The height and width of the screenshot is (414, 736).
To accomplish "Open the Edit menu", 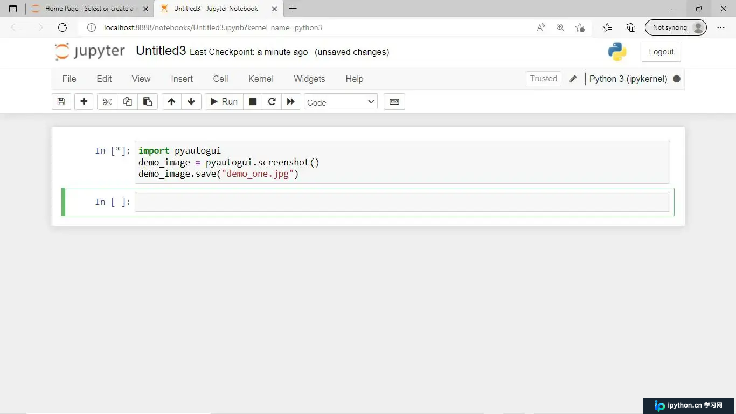I will click(x=104, y=79).
